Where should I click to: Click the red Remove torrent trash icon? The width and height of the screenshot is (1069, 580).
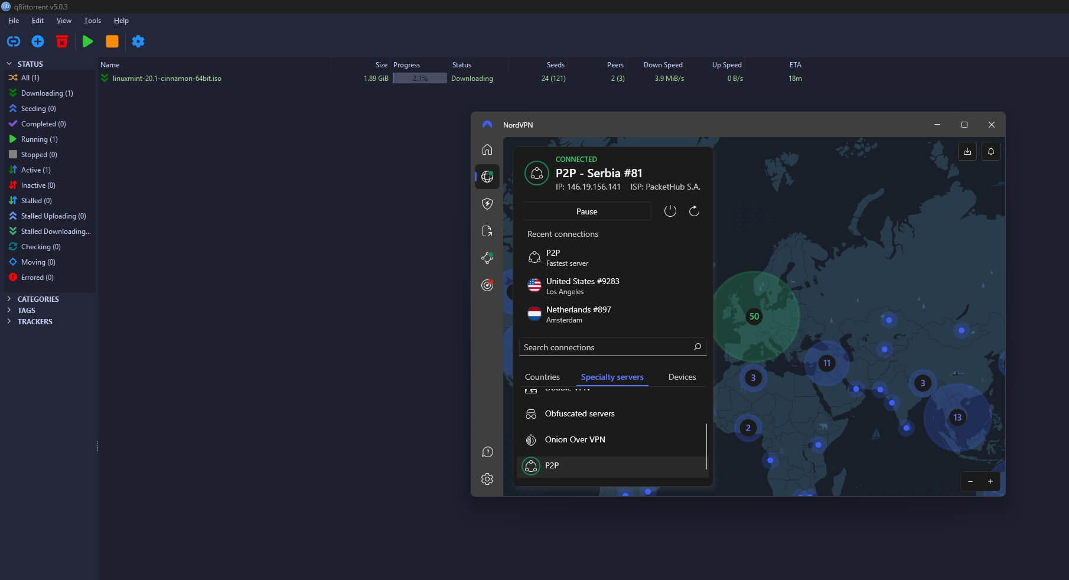tap(62, 41)
